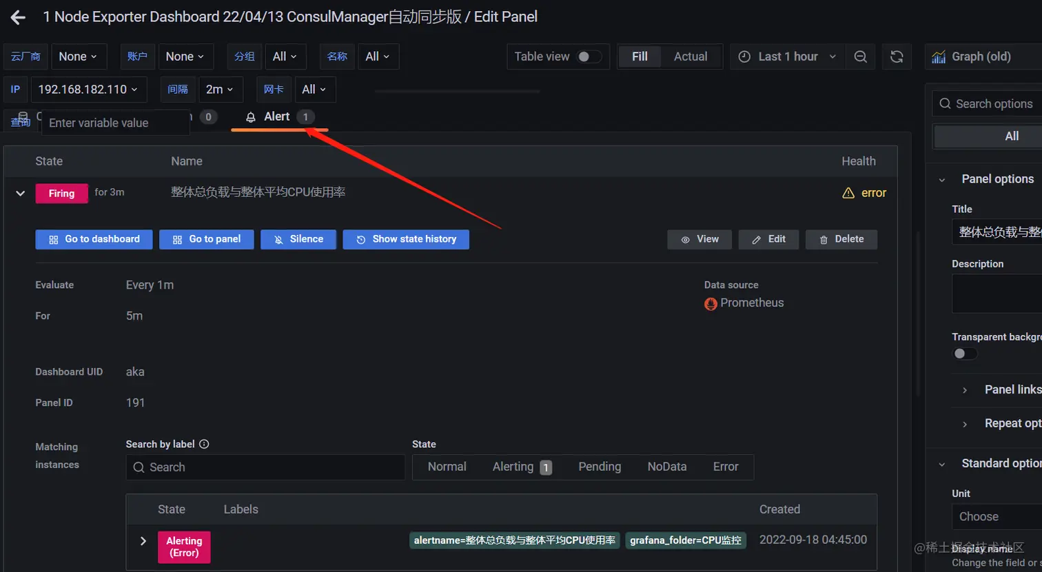This screenshot has width=1042, height=572.
Task: Click the bell icon on Alert tab
Action: coord(251,117)
